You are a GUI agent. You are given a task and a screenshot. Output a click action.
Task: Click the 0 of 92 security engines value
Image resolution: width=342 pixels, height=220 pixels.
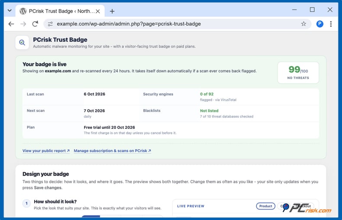(207, 94)
